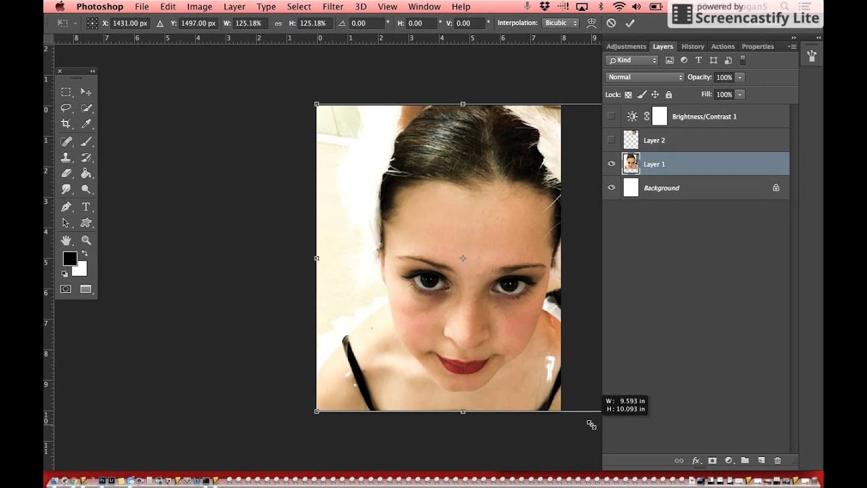The height and width of the screenshot is (488, 867).
Task: Reset default foreground and background colors
Action: click(64, 274)
